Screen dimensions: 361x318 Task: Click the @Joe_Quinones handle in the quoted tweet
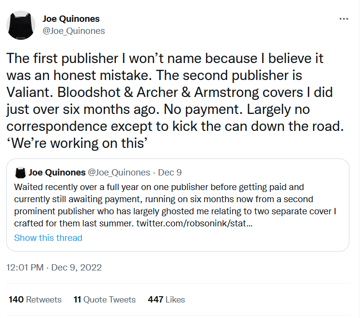coord(119,173)
